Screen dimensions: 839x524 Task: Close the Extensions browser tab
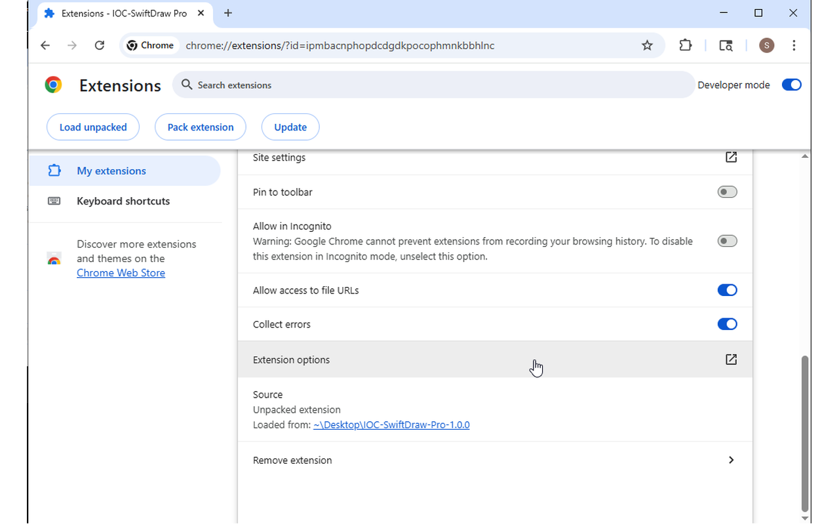click(200, 13)
